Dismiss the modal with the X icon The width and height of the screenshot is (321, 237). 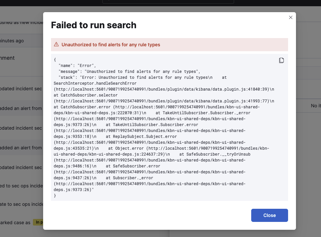tap(290, 17)
